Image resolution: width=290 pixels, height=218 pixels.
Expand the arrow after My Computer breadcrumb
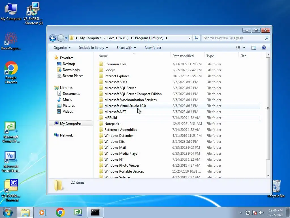coord(104,38)
